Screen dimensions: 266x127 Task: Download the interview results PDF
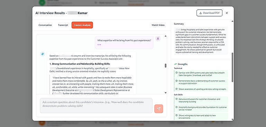click(x=209, y=13)
